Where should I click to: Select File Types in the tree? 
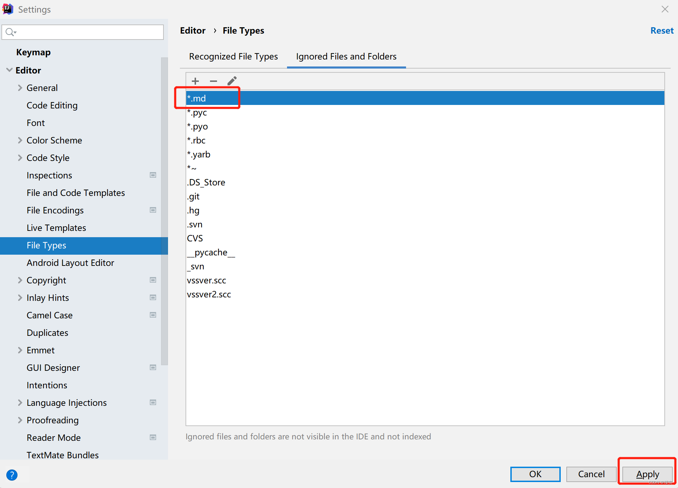tap(84, 246)
